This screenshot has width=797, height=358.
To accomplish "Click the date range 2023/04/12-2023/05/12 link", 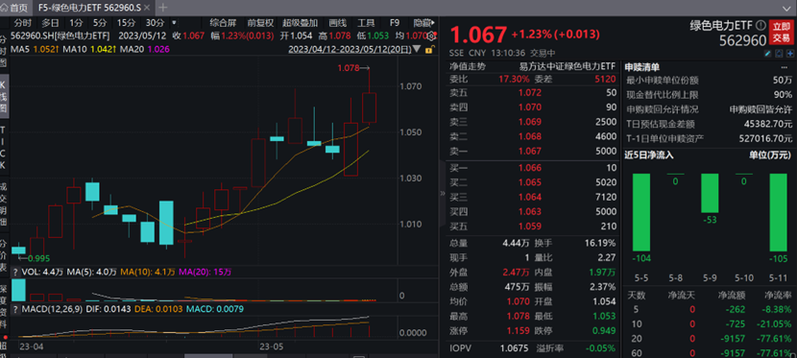I will point(350,49).
